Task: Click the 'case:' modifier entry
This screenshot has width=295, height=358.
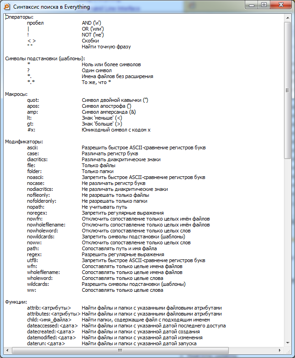Action: [33, 153]
